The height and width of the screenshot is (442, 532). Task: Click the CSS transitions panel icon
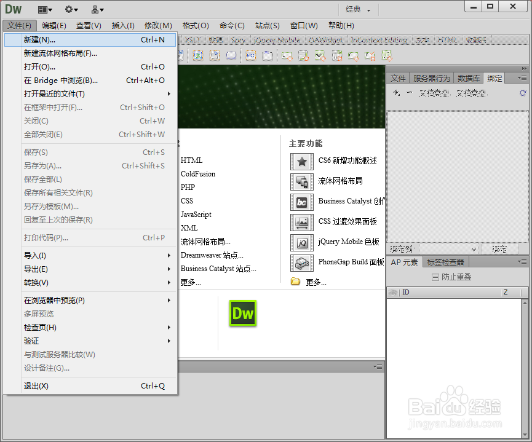[x=301, y=223]
